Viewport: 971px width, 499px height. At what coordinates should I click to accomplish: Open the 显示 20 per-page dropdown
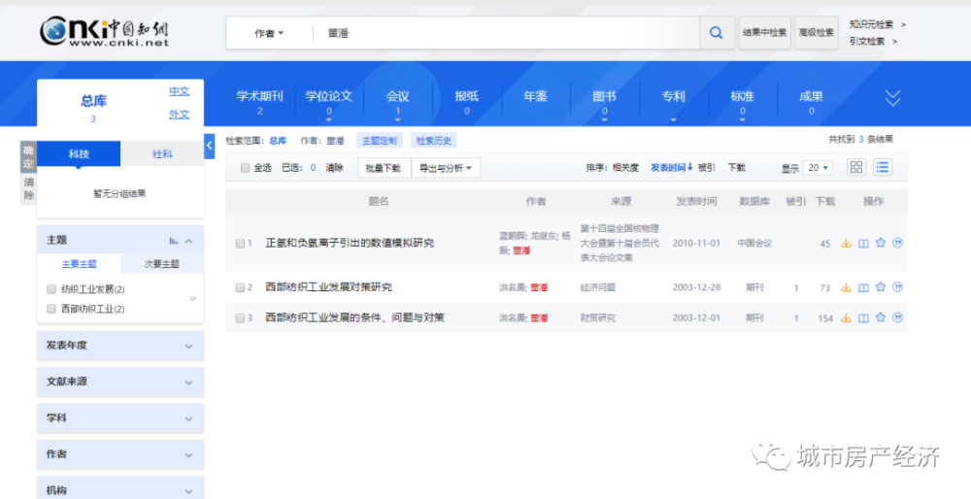coord(818,168)
